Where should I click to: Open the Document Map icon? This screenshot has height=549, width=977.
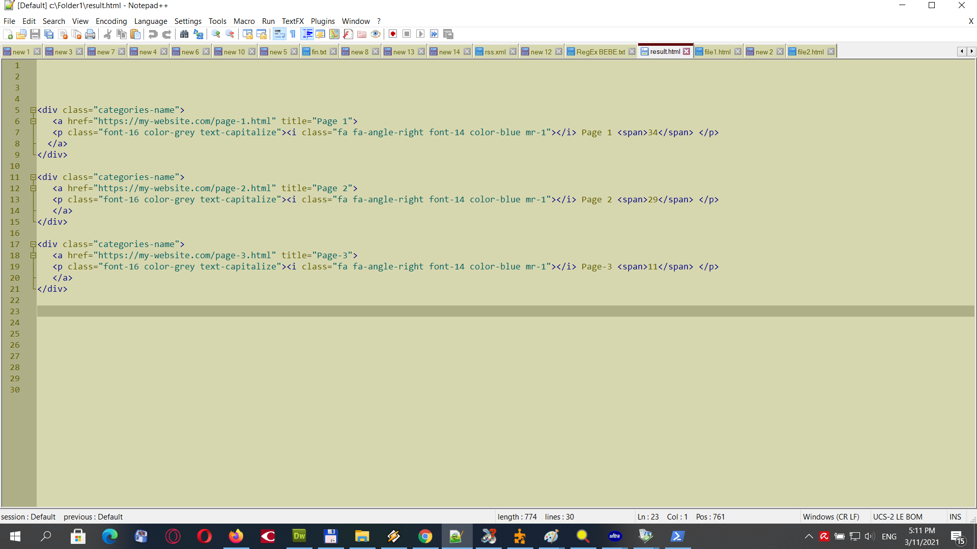[334, 34]
